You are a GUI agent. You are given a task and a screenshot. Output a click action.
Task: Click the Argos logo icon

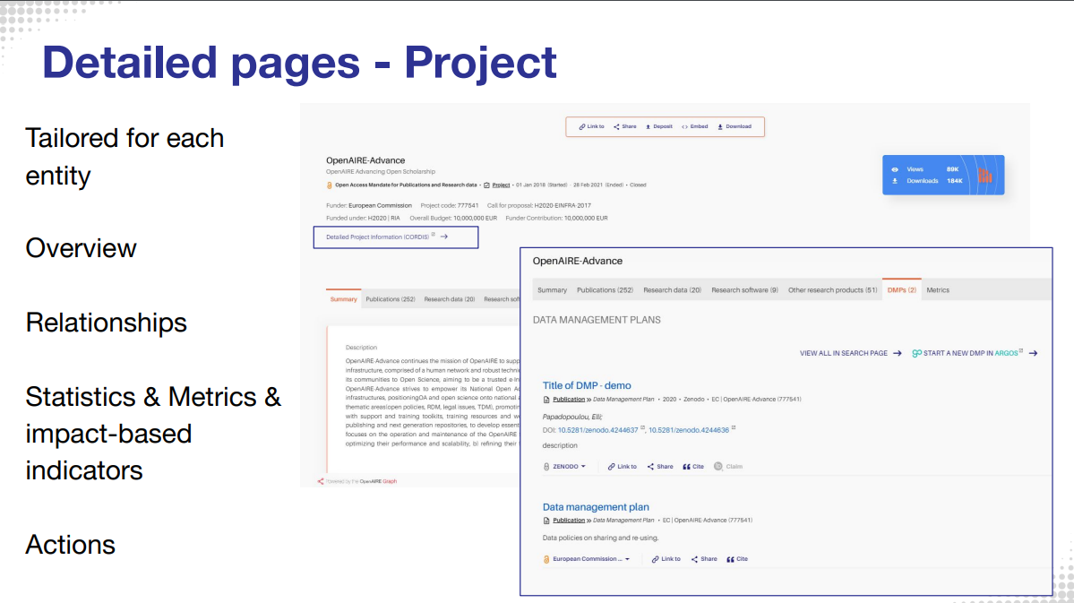916,354
